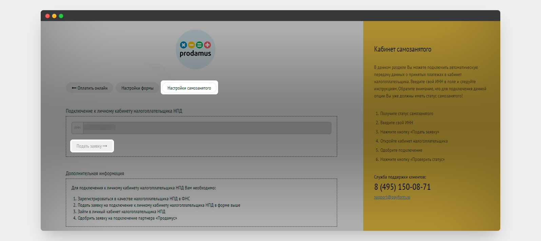Click the Подать заявку button

tap(92, 146)
